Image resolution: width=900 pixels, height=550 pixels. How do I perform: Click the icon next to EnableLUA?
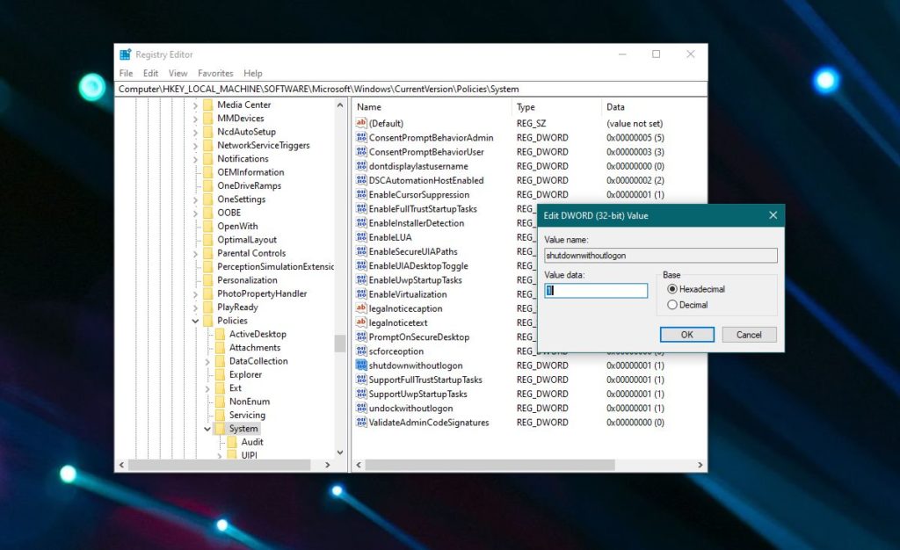point(361,237)
